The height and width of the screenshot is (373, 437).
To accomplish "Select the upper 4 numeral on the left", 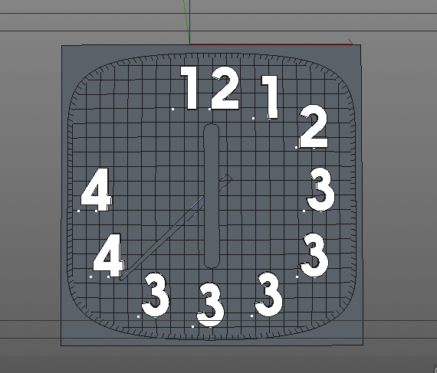I will coord(96,189).
